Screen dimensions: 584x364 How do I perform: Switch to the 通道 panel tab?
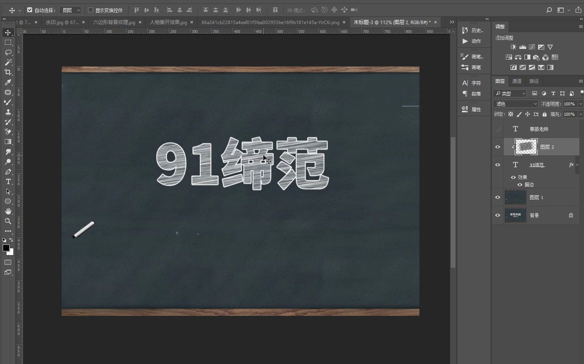[517, 81]
